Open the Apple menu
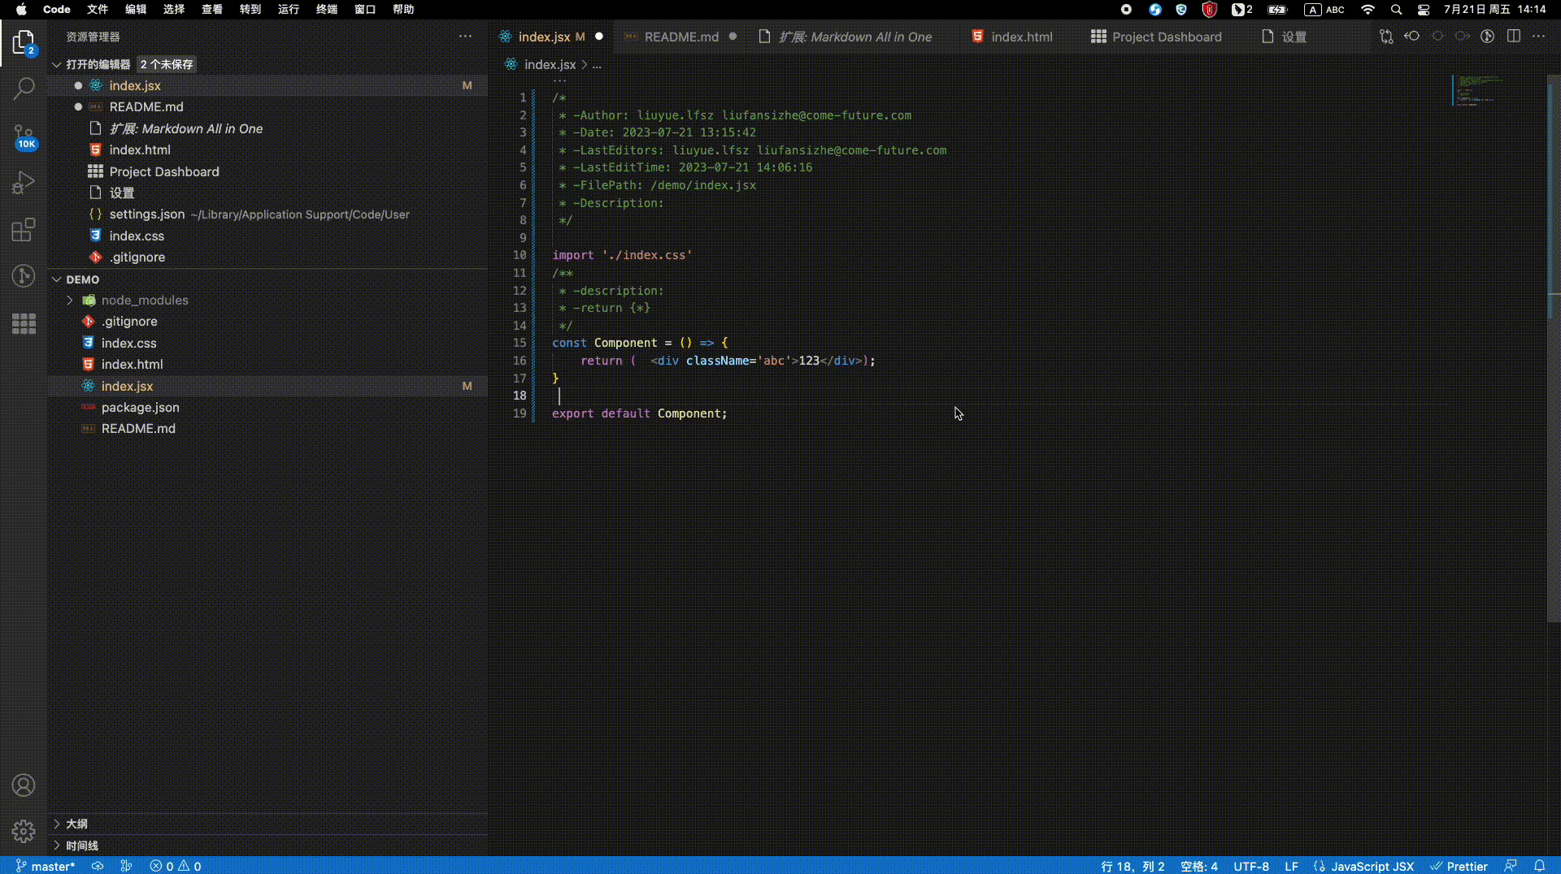Image resolution: width=1561 pixels, height=874 pixels. pyautogui.click(x=21, y=10)
